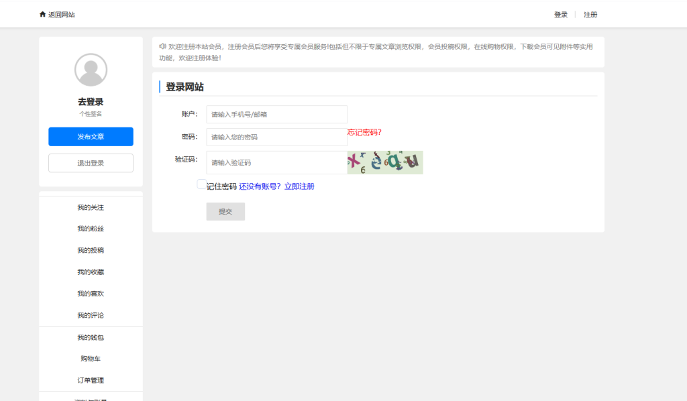687x401 pixels.
Task: Click the 忘记密码? link
Action: tap(364, 132)
